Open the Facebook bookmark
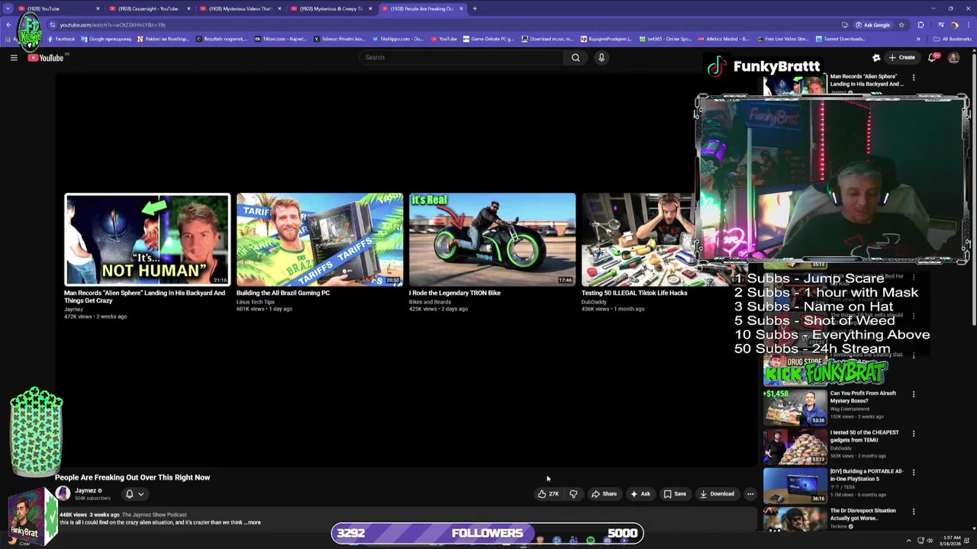The width and height of the screenshot is (977, 549). [61, 39]
